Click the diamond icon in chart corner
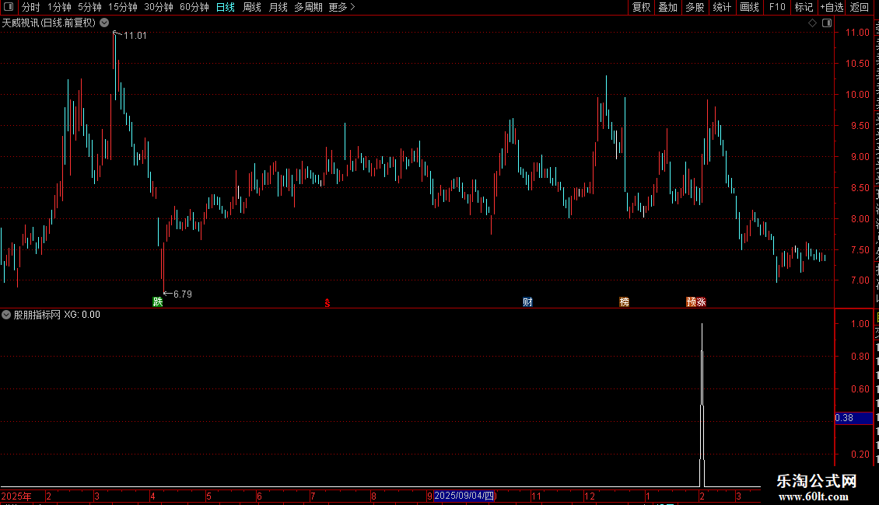The height and width of the screenshot is (505, 879). [x=812, y=23]
